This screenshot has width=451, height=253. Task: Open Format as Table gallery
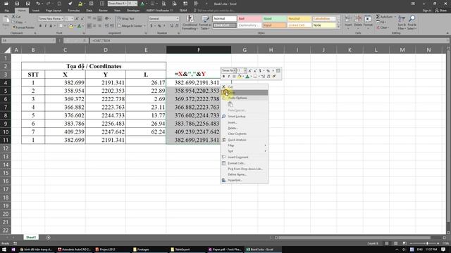[205, 22]
